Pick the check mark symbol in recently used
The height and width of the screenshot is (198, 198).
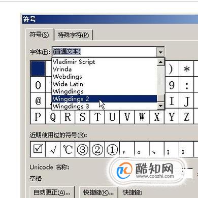tap(53, 149)
